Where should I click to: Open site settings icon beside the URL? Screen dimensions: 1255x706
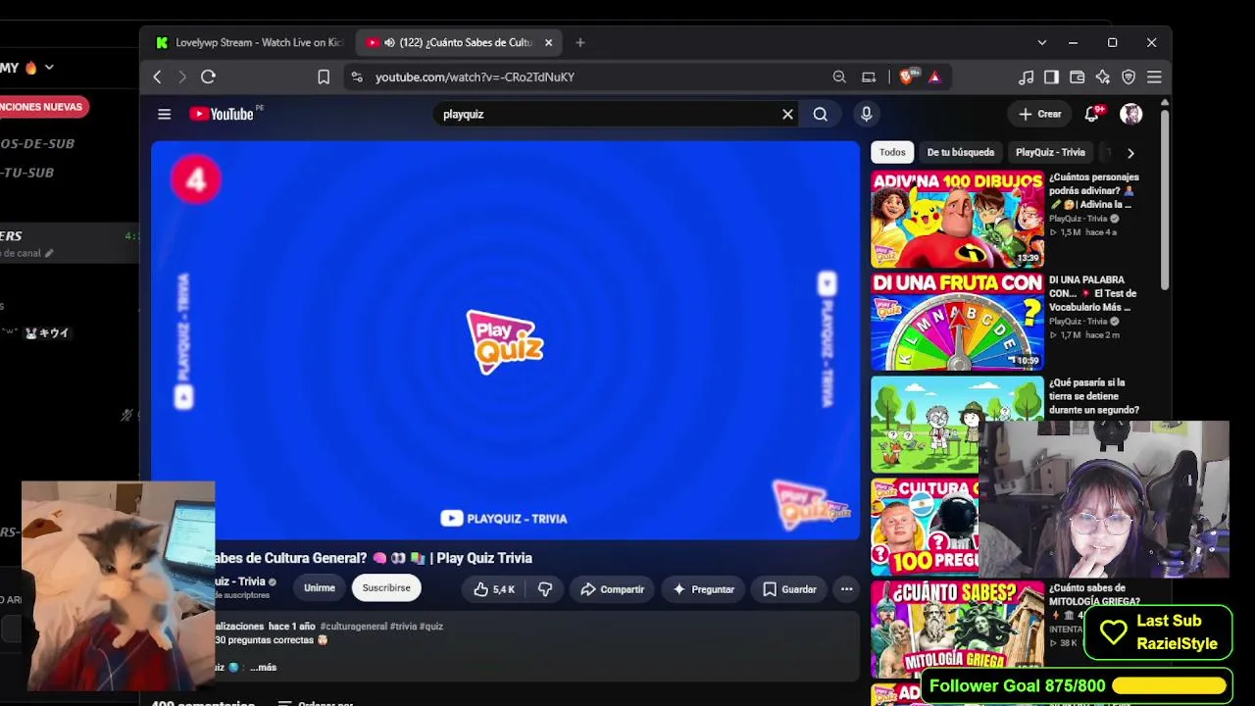(357, 76)
